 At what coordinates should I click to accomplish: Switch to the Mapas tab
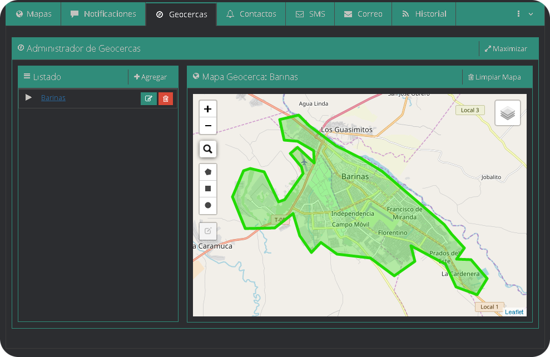coord(33,14)
